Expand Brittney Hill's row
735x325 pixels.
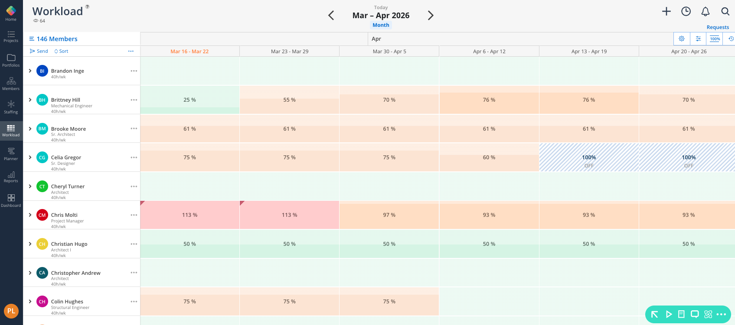click(30, 100)
